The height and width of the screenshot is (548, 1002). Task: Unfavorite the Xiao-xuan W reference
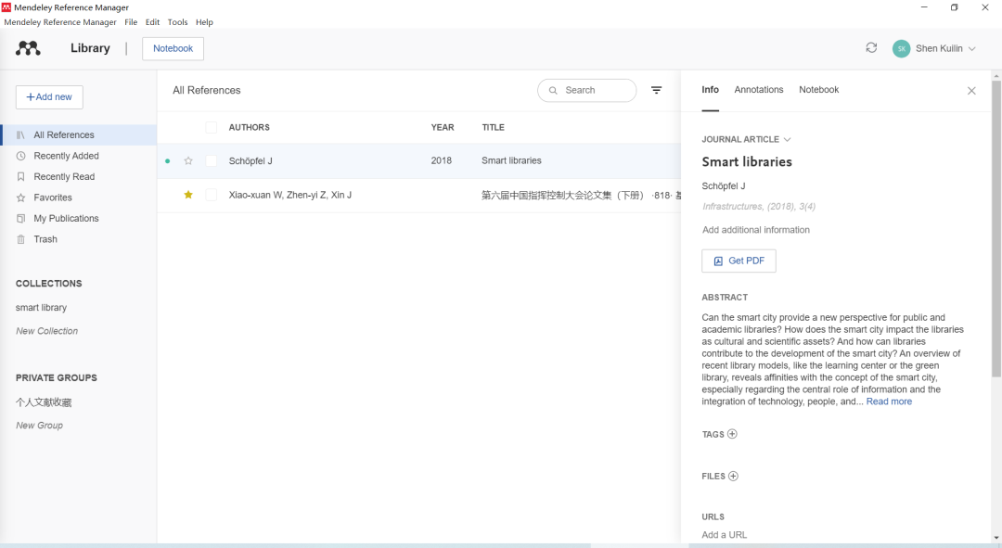(187, 194)
